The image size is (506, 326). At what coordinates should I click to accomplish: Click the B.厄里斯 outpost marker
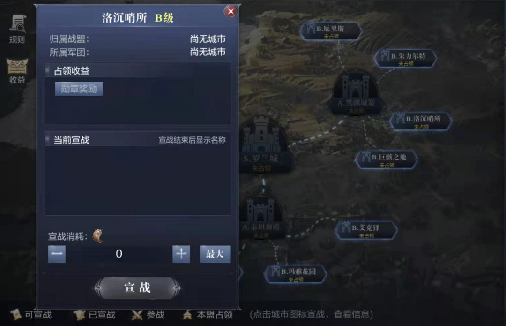331,31
